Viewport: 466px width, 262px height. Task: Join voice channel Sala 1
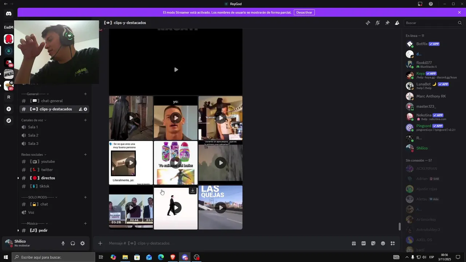(55, 127)
